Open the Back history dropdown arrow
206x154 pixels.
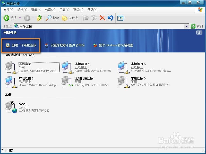pos(20,18)
